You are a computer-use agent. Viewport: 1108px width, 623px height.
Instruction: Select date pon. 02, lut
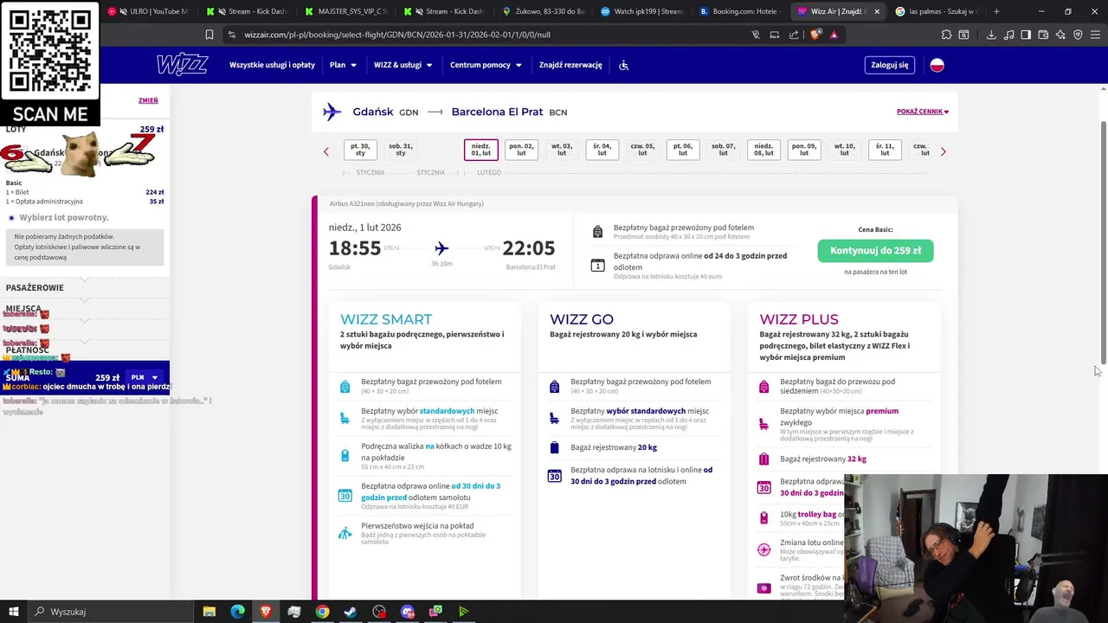pos(521,150)
